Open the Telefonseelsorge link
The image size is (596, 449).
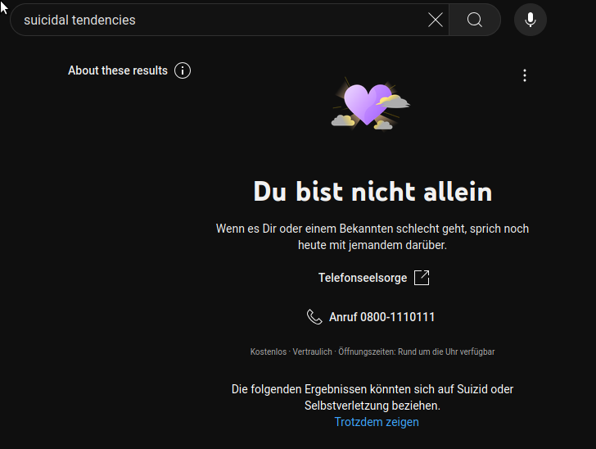(363, 278)
